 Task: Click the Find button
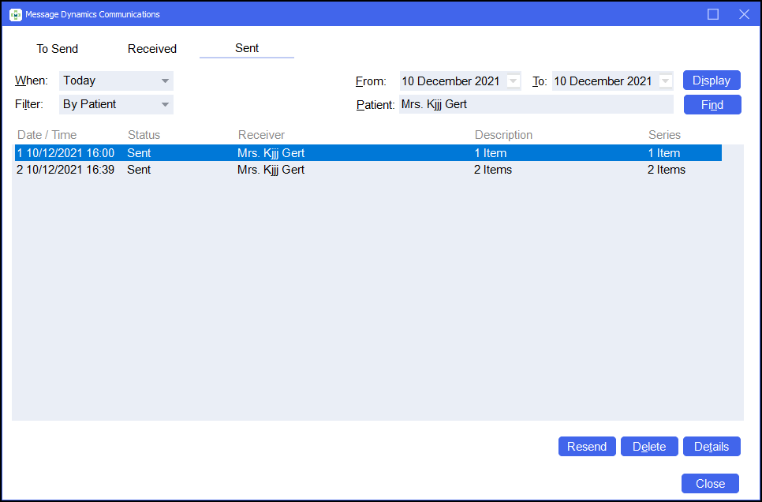click(712, 105)
